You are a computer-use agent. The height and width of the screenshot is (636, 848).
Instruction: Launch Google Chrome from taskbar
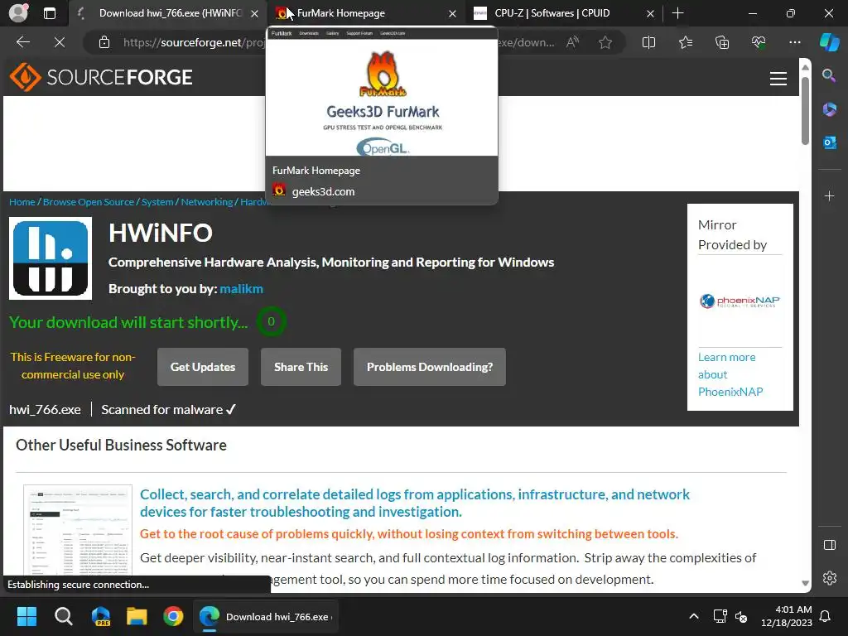tap(173, 616)
